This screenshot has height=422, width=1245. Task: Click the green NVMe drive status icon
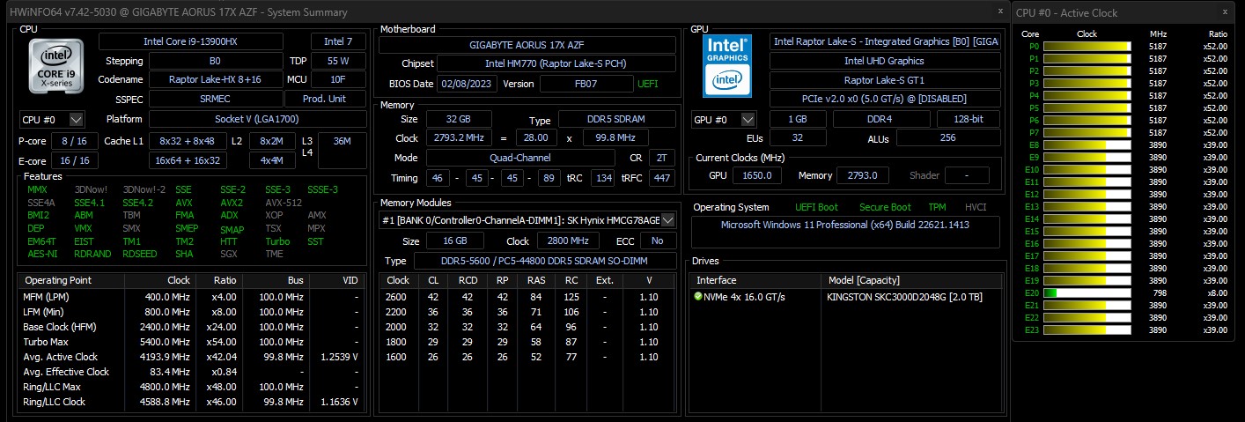(698, 297)
